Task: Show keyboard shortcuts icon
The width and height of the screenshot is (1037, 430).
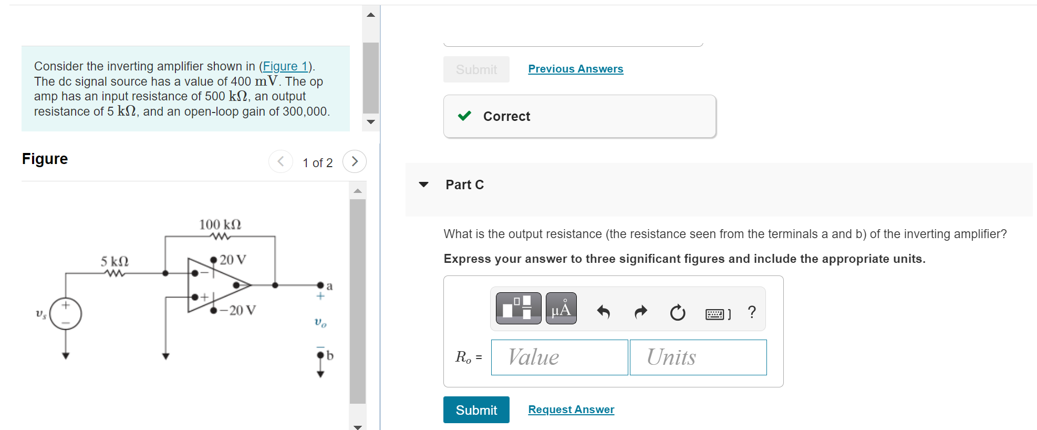Action: [718, 314]
